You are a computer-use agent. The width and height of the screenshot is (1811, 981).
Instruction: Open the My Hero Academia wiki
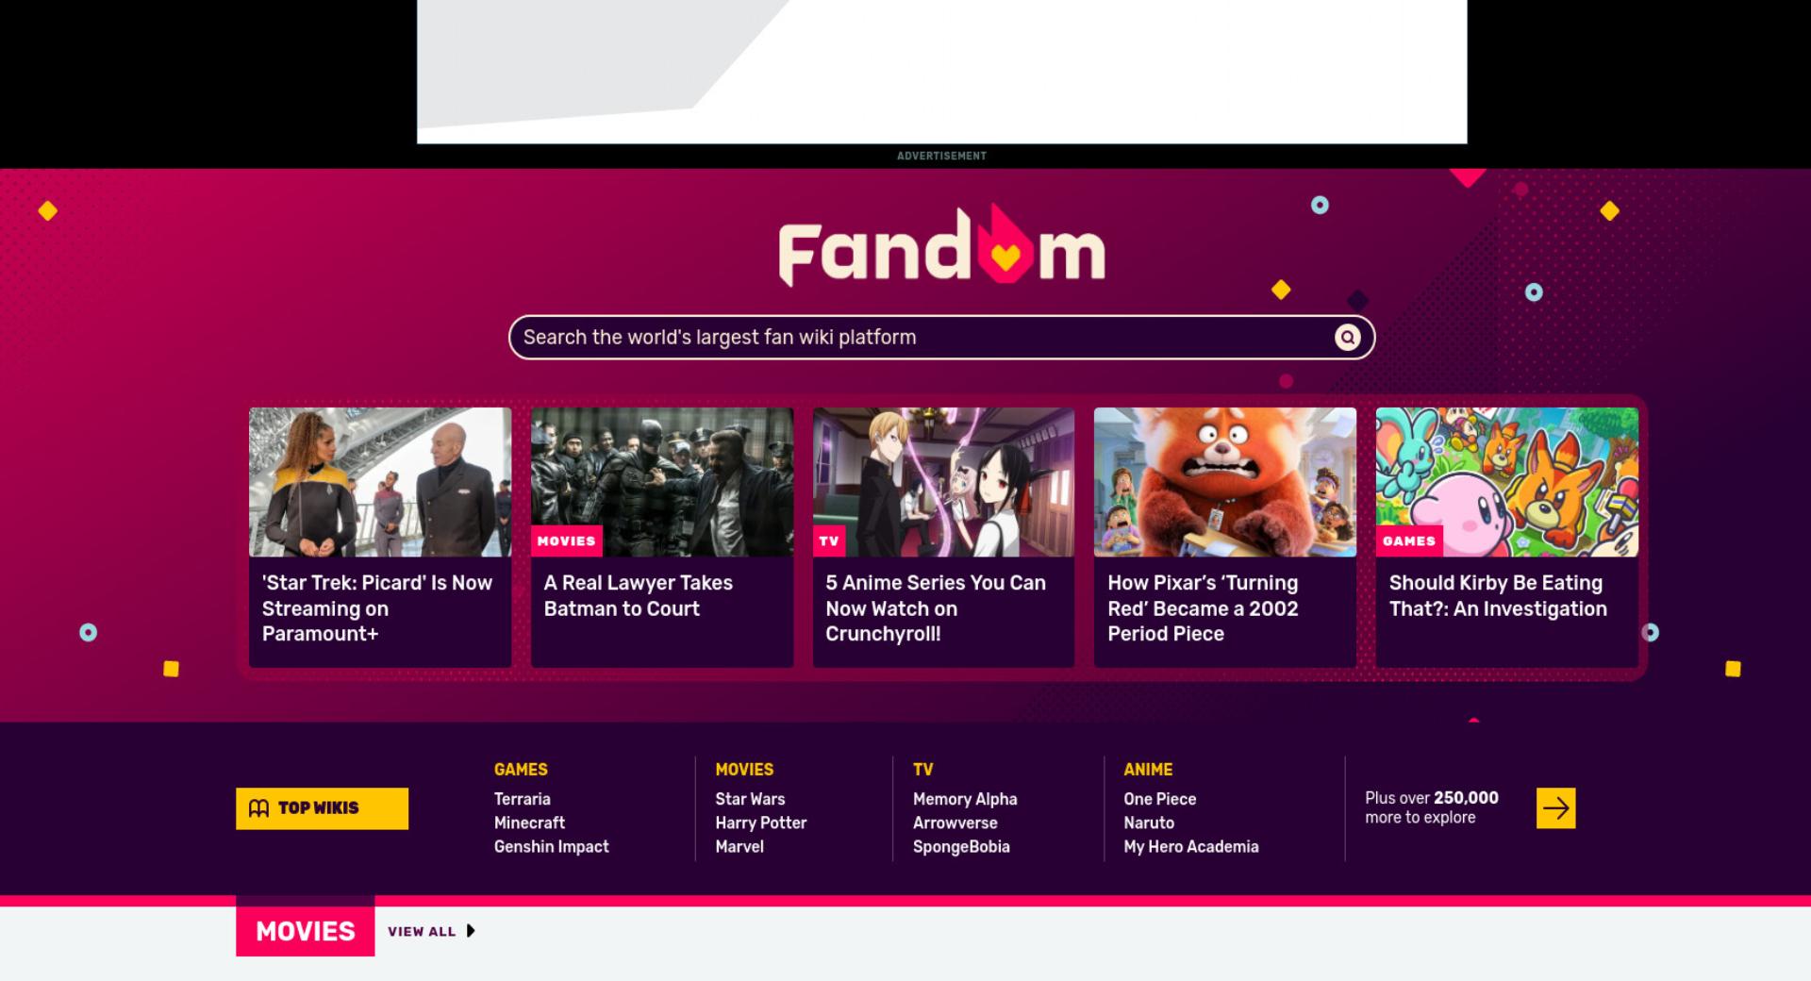coord(1190,847)
